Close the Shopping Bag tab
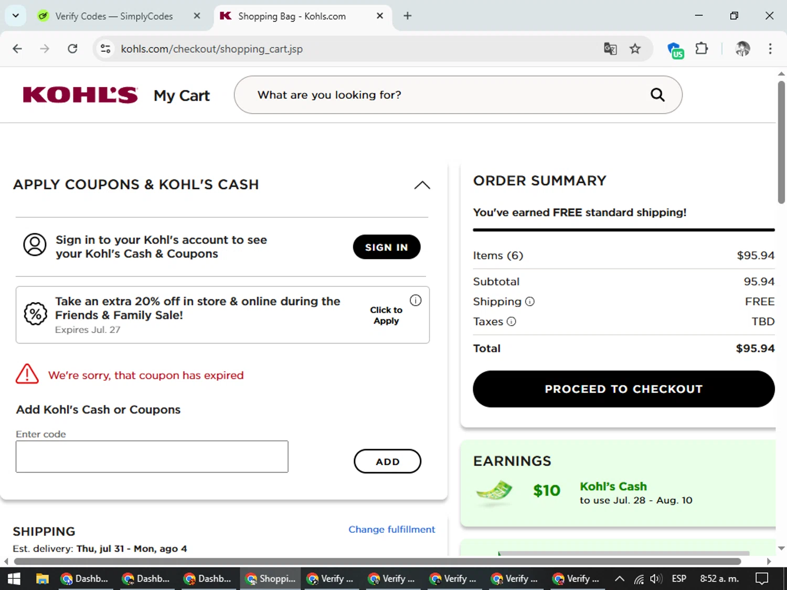Image resolution: width=787 pixels, height=590 pixels. click(380, 16)
